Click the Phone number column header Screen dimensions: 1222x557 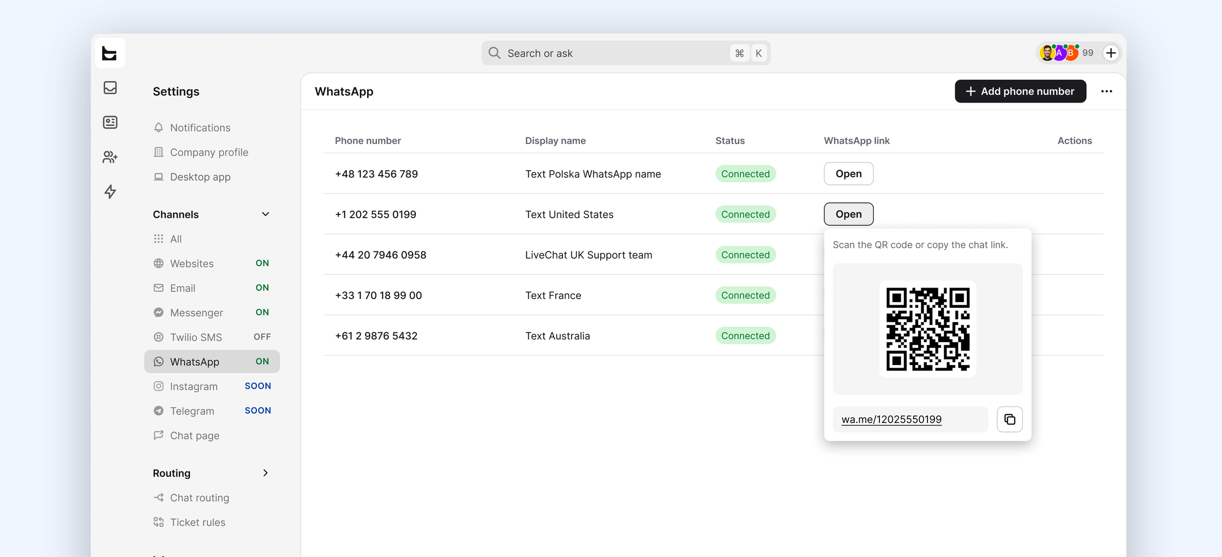368,140
